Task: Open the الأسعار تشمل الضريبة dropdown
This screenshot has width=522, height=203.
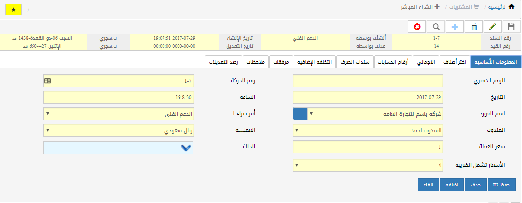Action: pyautogui.click(x=368, y=166)
